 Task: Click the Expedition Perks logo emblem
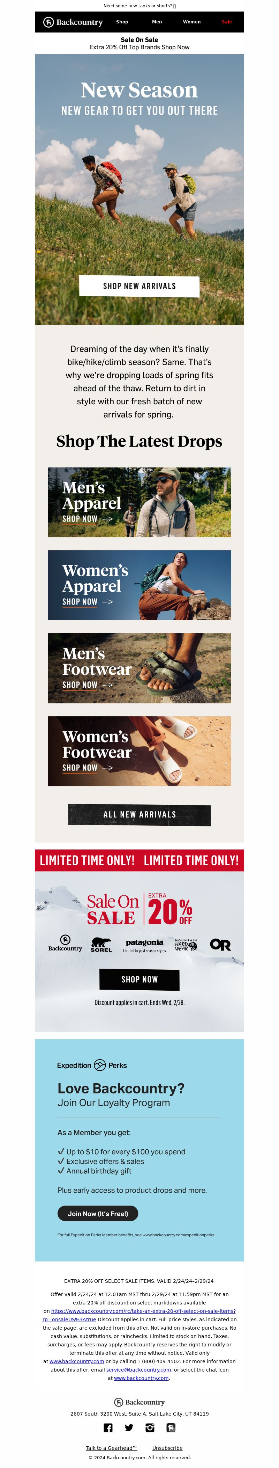[x=99, y=1065]
